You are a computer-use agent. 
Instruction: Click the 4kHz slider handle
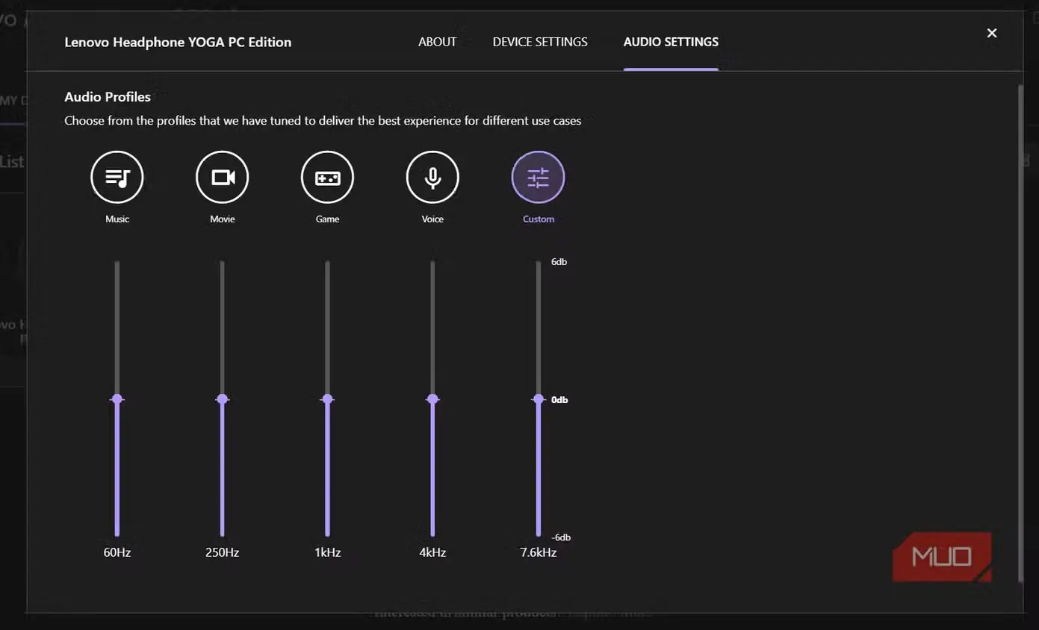pos(432,399)
